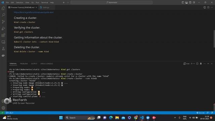
Task: Open the new terminal profile dropdown arrow
Action: 194,64
